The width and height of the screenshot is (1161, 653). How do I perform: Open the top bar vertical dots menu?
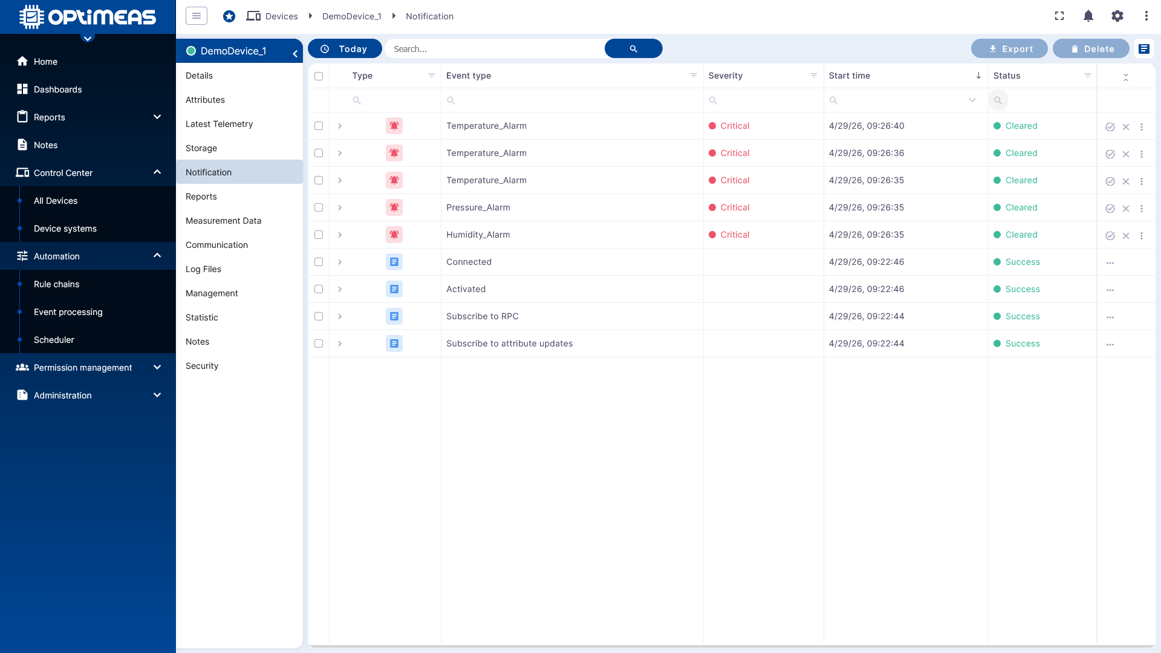coord(1146,16)
